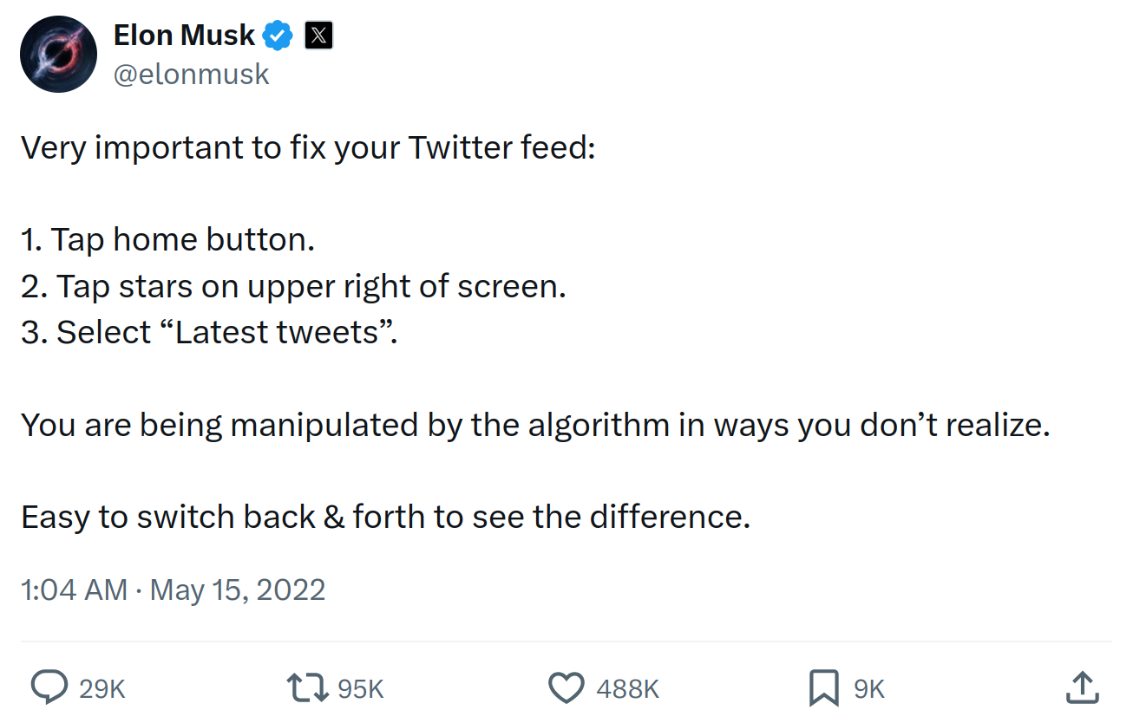1133x723 pixels.
Task: Click the "manipulated by the algorithm" sentence
Action: point(535,425)
